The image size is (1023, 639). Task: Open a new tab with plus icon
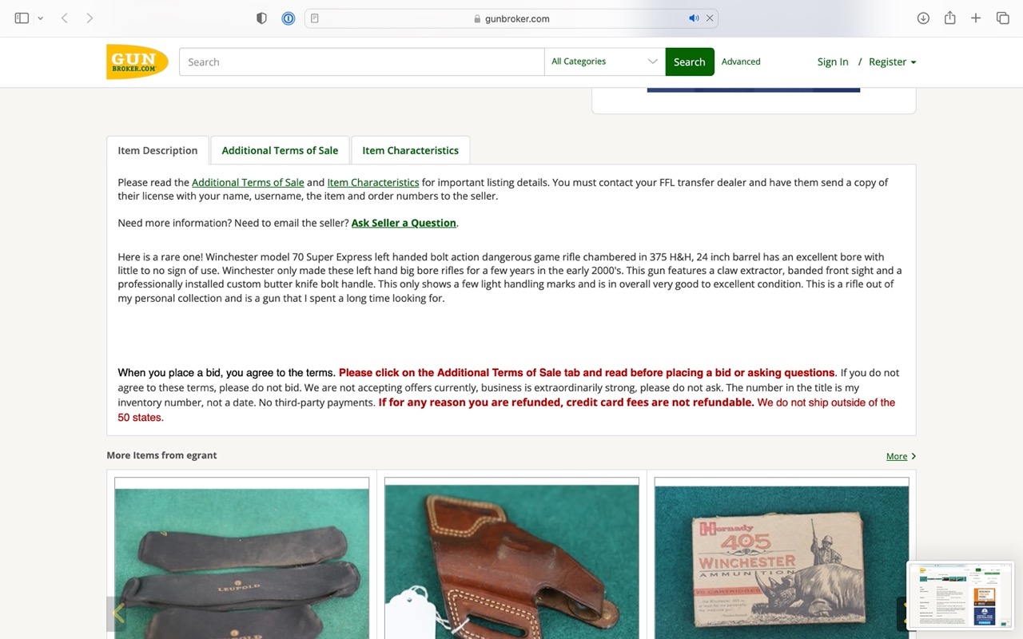click(x=976, y=18)
